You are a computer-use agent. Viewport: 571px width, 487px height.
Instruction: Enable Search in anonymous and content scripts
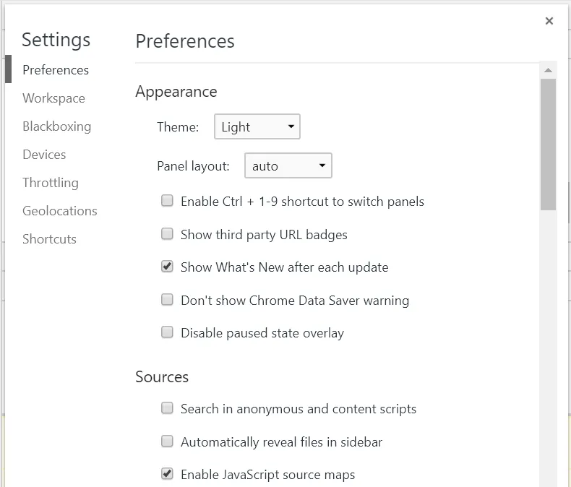point(167,408)
